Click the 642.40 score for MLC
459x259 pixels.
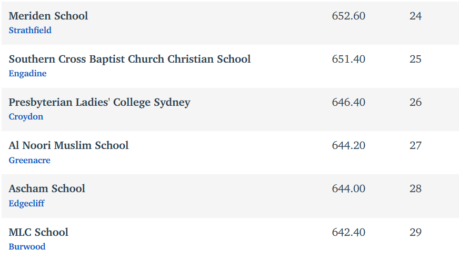(x=348, y=232)
